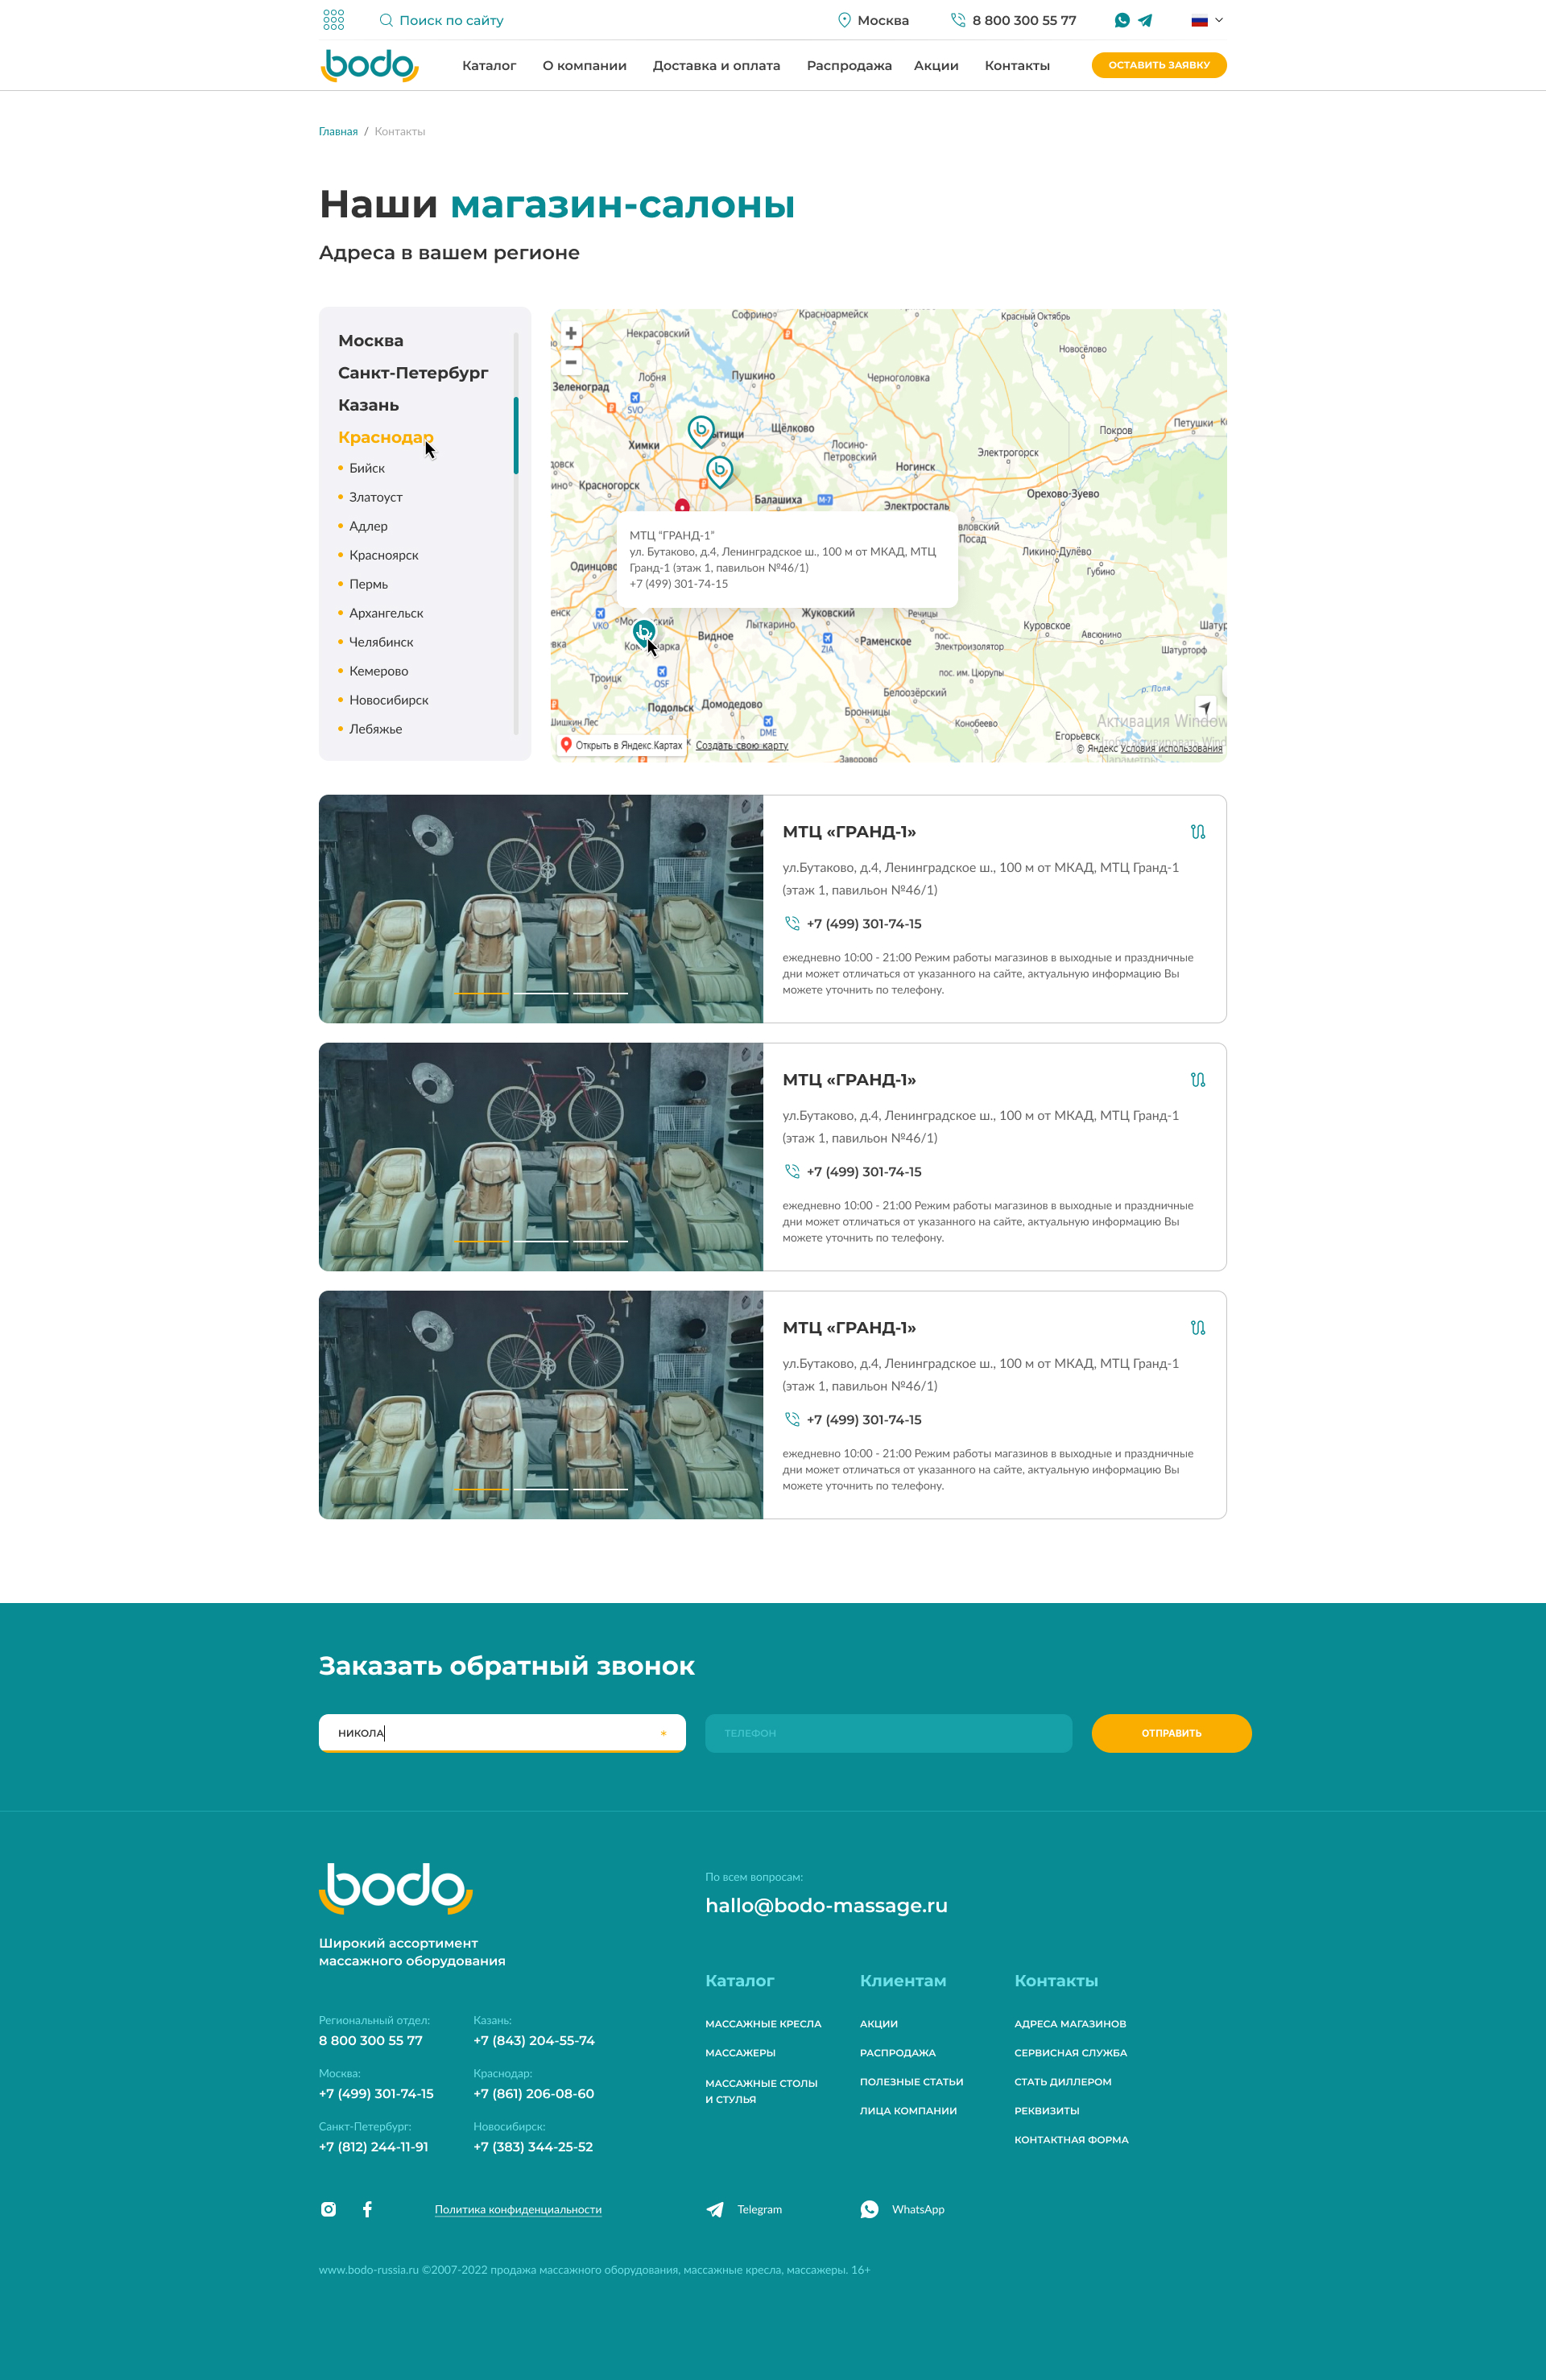Select Краснодар in the city list
Image resolution: width=1546 pixels, height=2380 pixels.
[x=385, y=437]
